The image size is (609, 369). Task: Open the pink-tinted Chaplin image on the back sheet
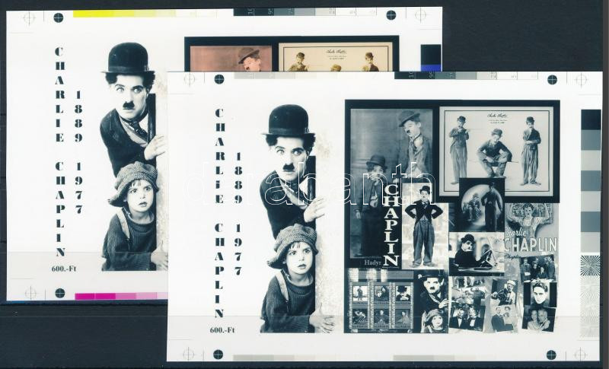click(231, 59)
